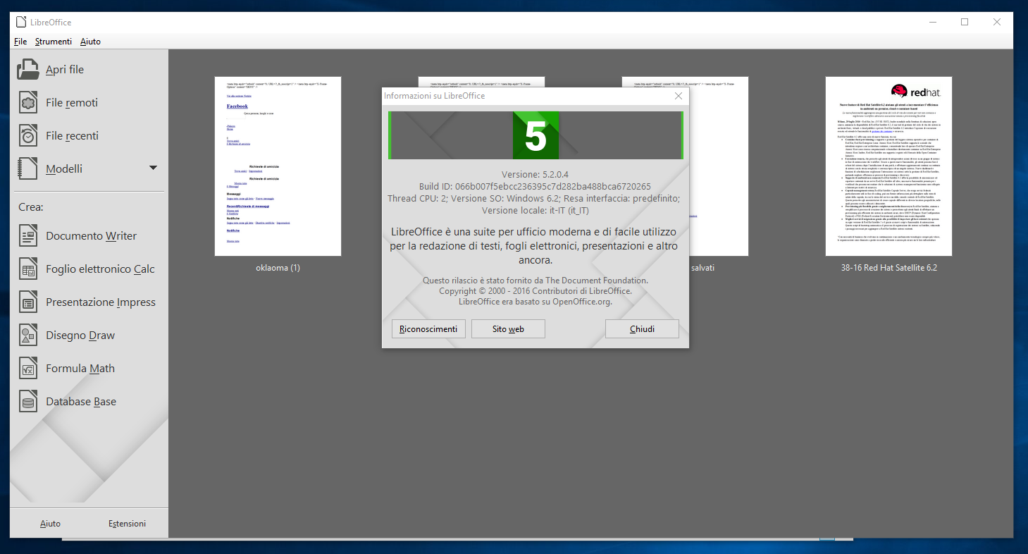Click the Estensioni button at sidebar bottom
1028x554 pixels.
(128, 524)
